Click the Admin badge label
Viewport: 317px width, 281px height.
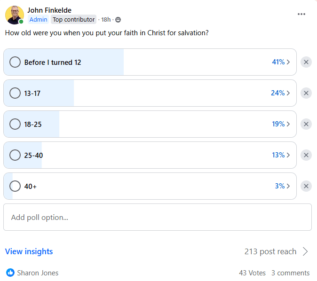coord(38,20)
